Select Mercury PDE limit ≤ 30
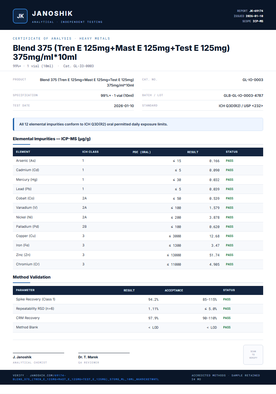276x394 pixels. click(177, 180)
